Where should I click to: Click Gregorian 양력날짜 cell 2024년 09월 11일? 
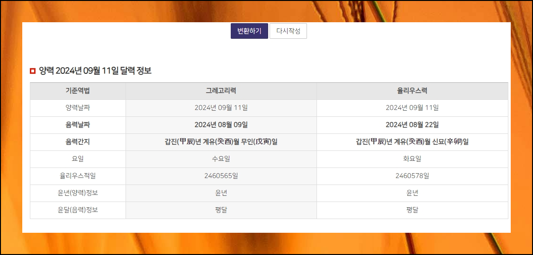pos(221,108)
